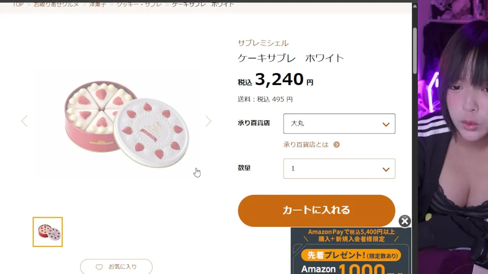Open the 承り百貨店とは help link

click(306, 145)
